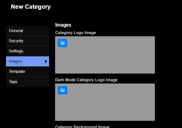Screen dimensions: 182x128
Task: Click the Dark Mode Category Logo Image label
Action: click(86, 80)
